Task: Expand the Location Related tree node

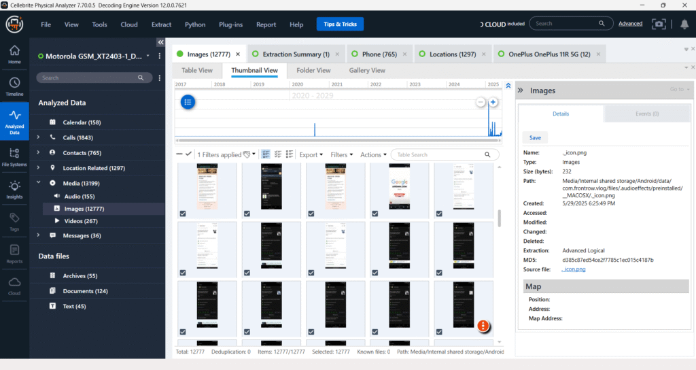Action: pos(38,167)
